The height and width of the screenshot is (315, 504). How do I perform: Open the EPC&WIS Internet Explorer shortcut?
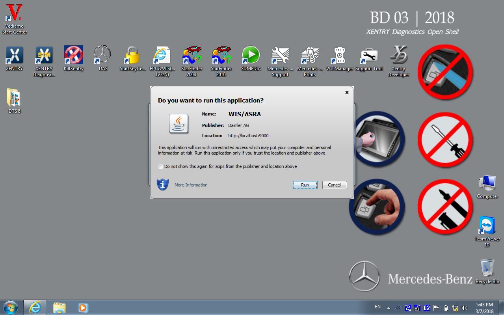[x=162, y=61]
